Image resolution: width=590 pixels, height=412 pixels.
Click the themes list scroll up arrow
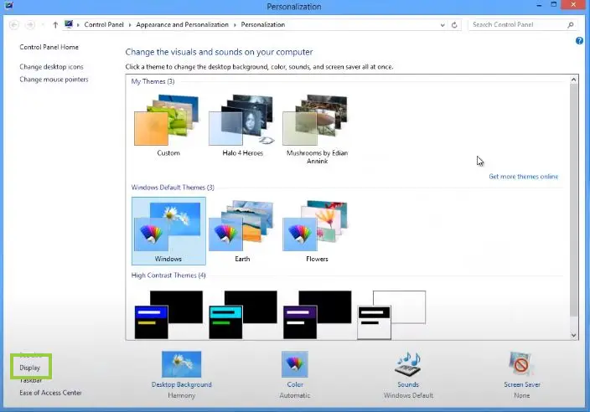point(573,80)
